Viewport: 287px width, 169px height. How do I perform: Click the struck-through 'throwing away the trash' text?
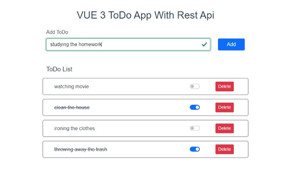coord(80,150)
